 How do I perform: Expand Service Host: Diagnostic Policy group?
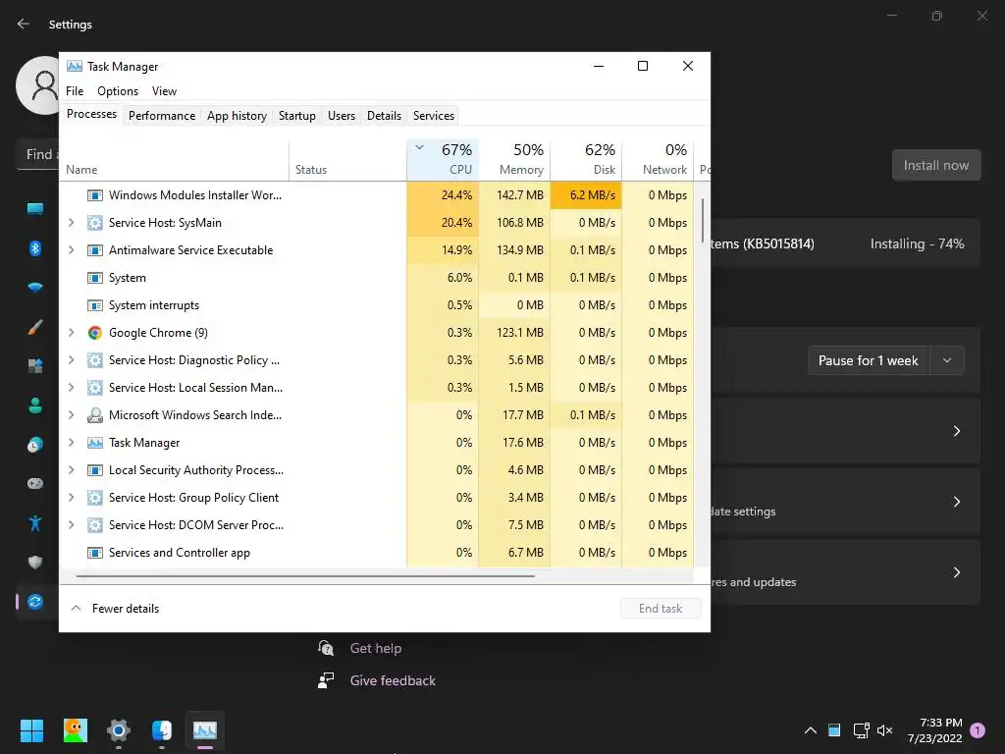[71, 360]
